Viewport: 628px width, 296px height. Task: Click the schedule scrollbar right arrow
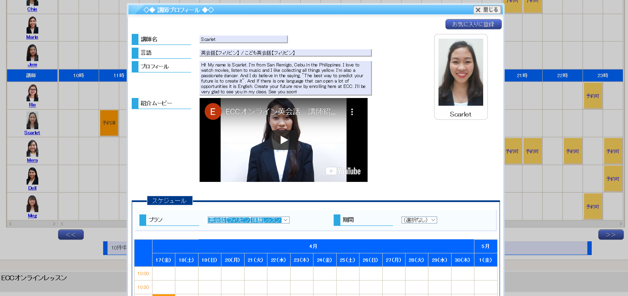[620, 224]
